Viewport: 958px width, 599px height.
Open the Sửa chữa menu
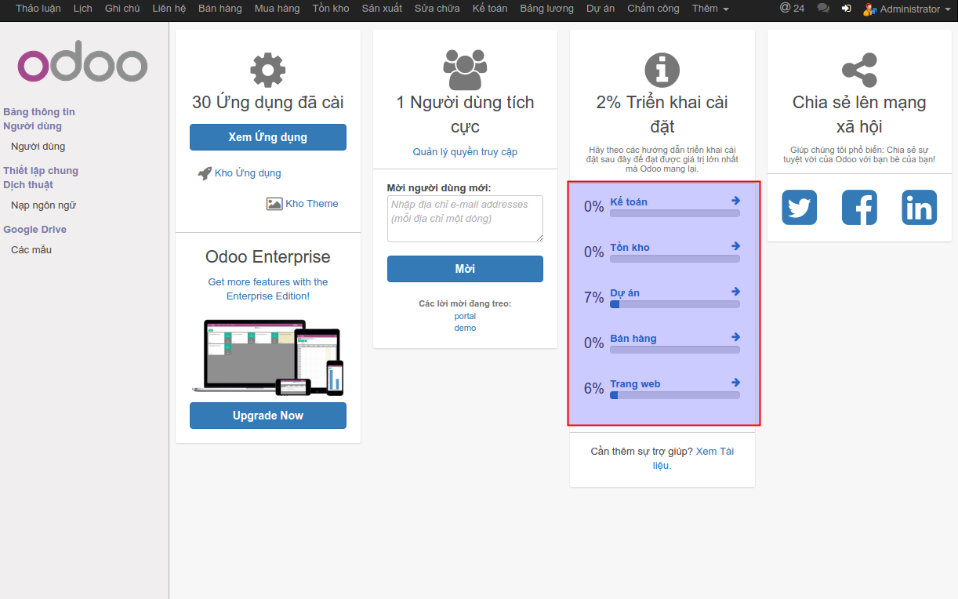tap(437, 9)
